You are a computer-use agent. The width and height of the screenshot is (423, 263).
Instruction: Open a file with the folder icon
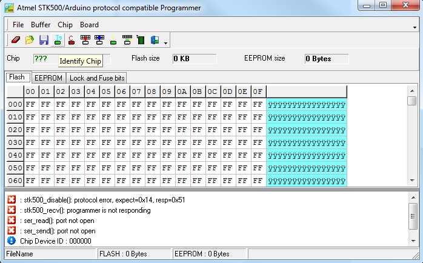pos(29,40)
